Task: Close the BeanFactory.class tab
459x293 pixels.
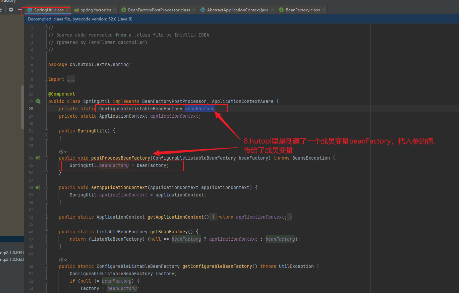Action: click(x=324, y=10)
